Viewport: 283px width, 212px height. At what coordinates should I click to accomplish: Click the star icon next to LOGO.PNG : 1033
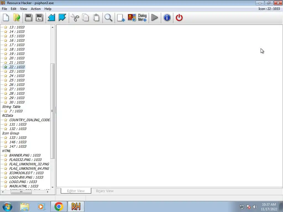6,182
